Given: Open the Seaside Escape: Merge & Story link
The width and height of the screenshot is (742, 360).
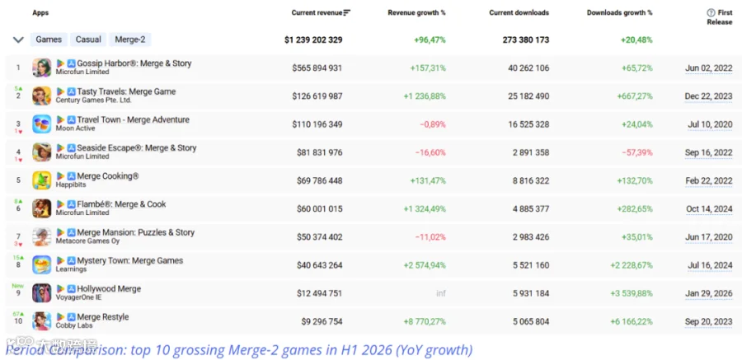Looking at the screenshot, I should [x=137, y=147].
